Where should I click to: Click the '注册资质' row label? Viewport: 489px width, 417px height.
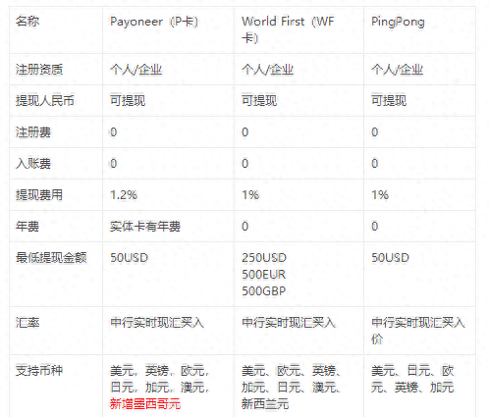pos(39,70)
